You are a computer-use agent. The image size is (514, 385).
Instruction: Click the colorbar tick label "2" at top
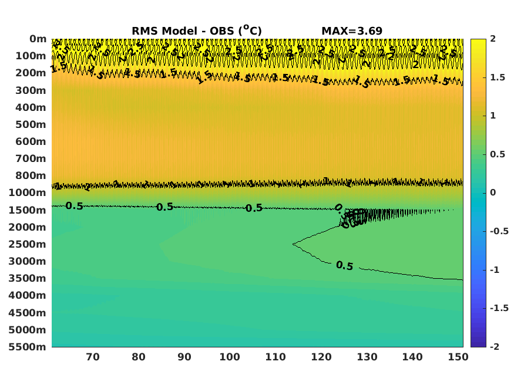coord(493,39)
